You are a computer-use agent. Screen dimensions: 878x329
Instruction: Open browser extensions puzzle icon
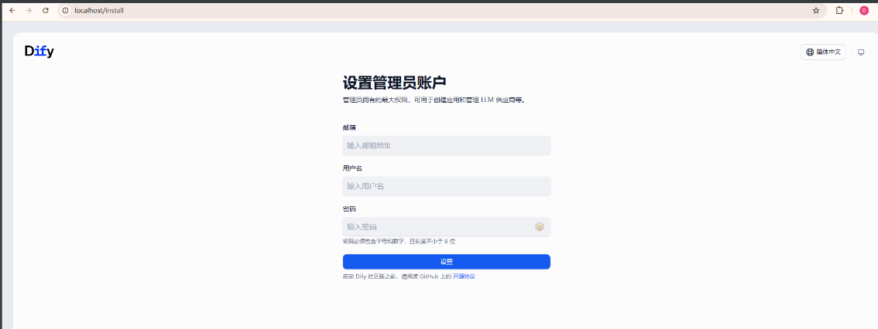839,11
